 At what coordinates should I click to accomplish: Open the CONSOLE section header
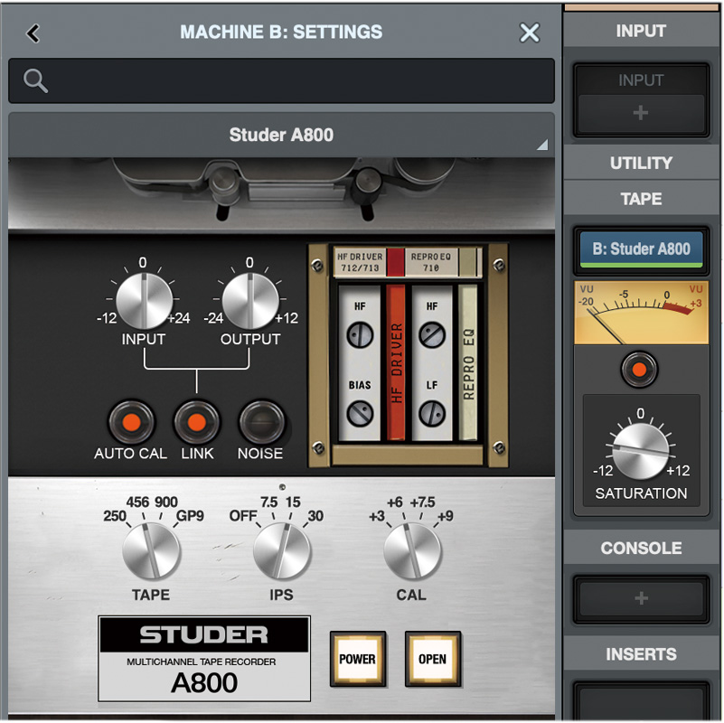(x=641, y=548)
